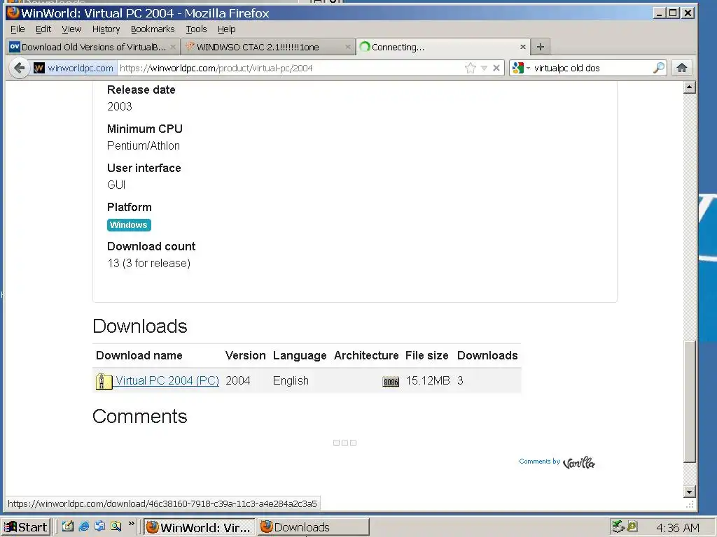Click the Windows platform tag
This screenshot has width=717, height=537.
tap(129, 225)
